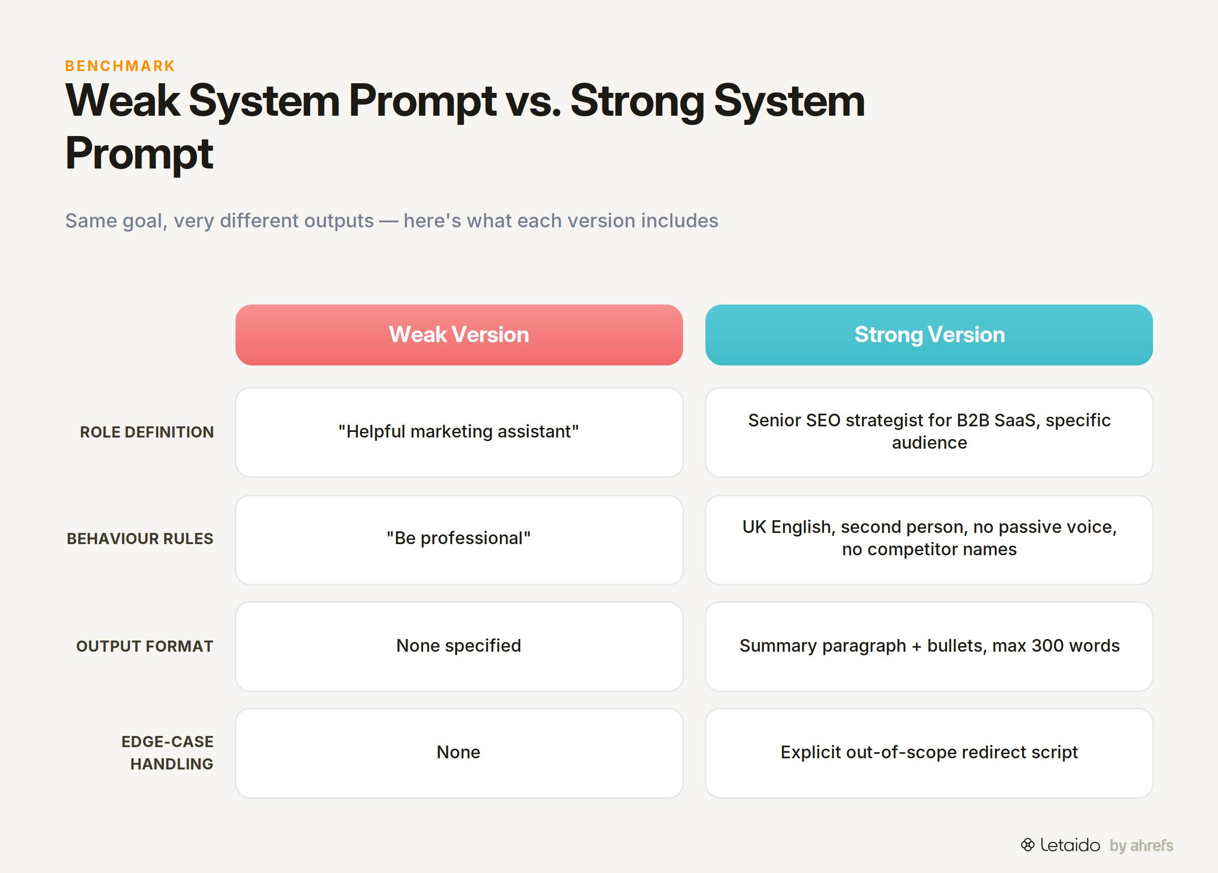Click the 'Same goal, very different outputs' subtitle
The image size is (1218, 873).
pos(391,221)
